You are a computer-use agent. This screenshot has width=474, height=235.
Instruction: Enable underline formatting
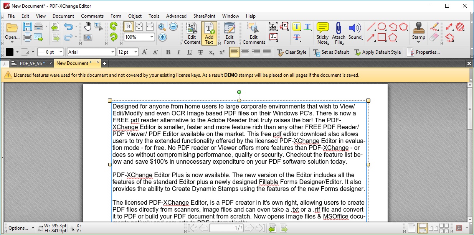(x=188, y=52)
